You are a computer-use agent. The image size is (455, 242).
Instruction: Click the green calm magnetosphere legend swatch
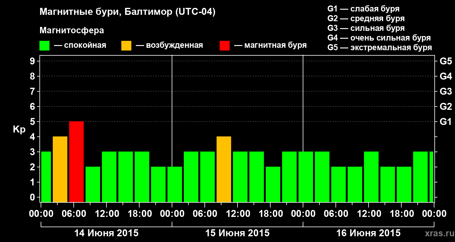click(x=45, y=46)
